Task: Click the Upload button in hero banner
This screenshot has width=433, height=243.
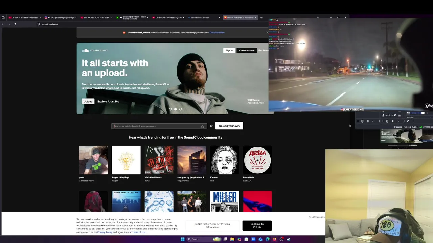Action: coord(88,101)
